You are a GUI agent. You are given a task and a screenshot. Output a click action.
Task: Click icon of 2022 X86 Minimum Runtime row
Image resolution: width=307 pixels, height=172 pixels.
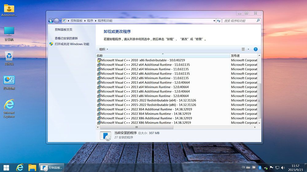99,123
